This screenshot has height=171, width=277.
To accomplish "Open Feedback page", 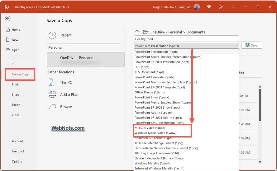I will click(18, 151).
